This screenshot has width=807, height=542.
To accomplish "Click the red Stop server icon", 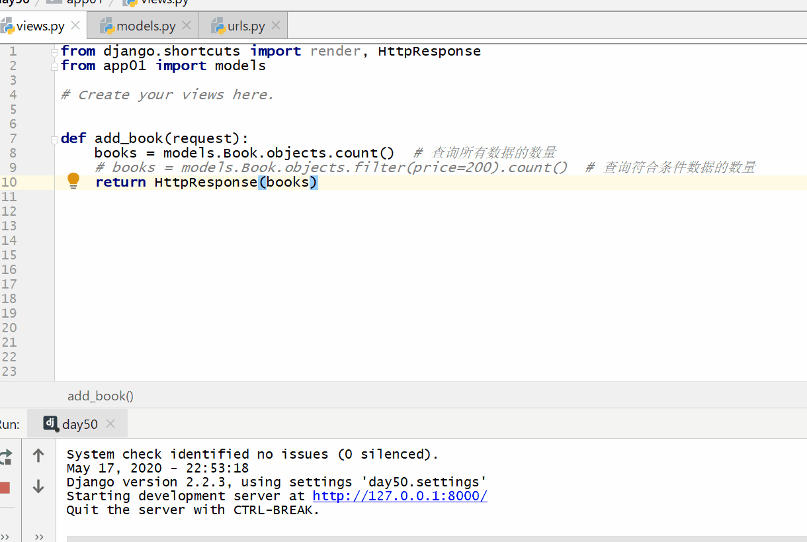I will pyautogui.click(x=5, y=488).
